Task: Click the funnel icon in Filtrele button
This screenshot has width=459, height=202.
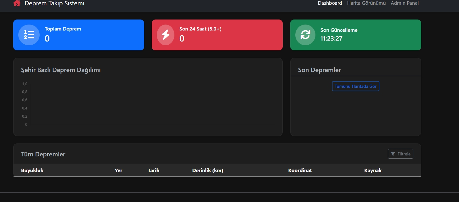Action: click(393, 154)
